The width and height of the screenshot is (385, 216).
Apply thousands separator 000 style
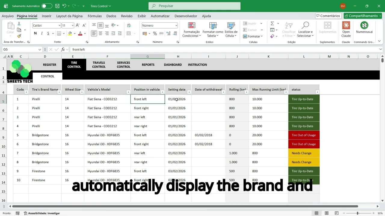(x=162, y=33)
